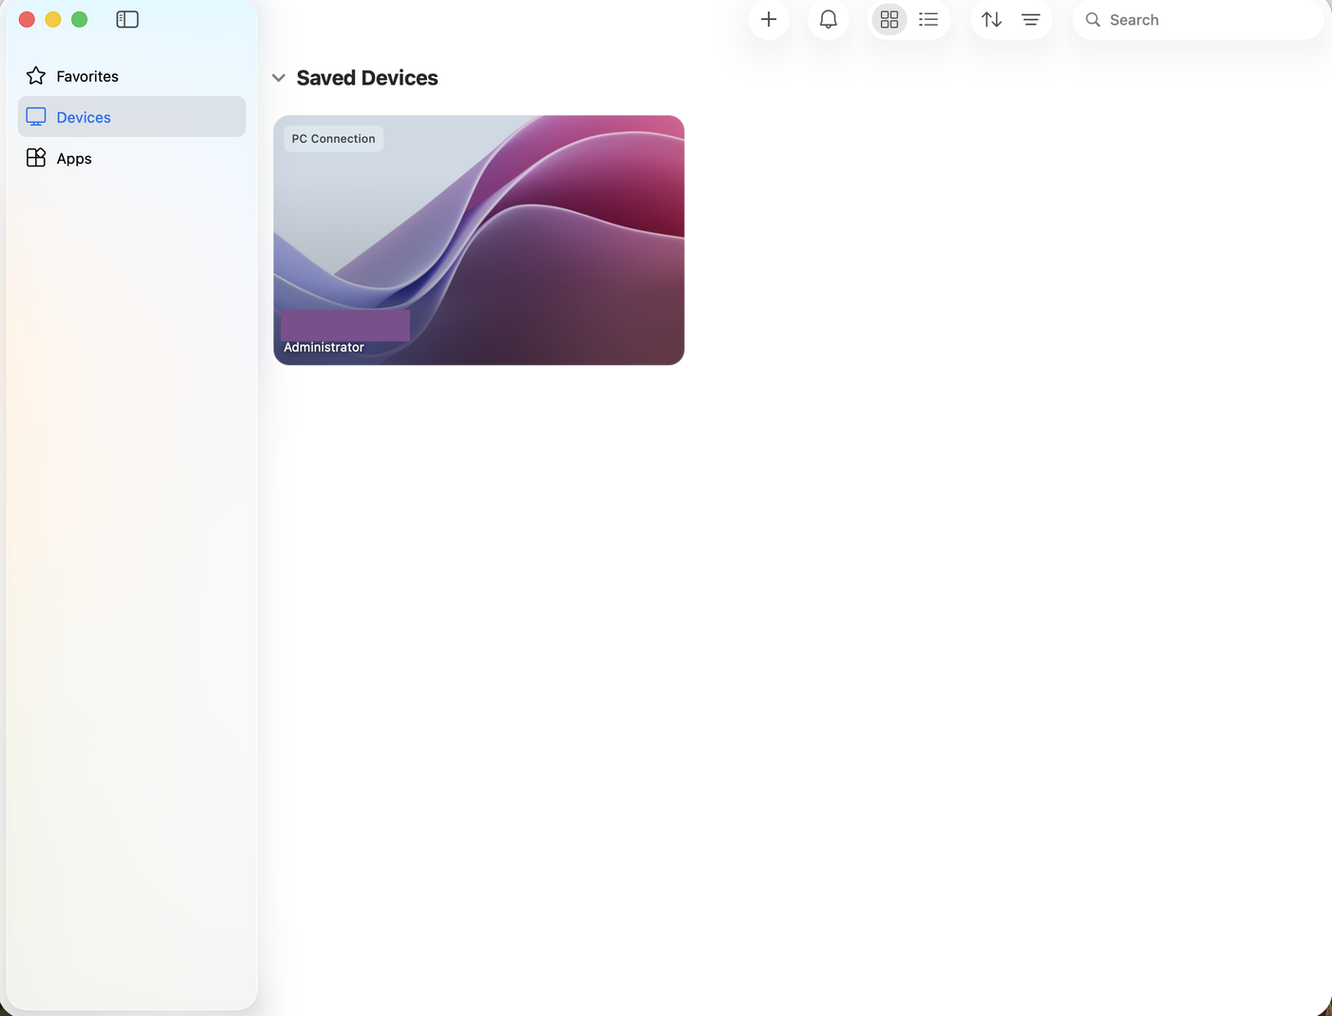Screen dimensions: 1332x1016
Task: Open the sort options arrows icon
Action: (x=991, y=19)
